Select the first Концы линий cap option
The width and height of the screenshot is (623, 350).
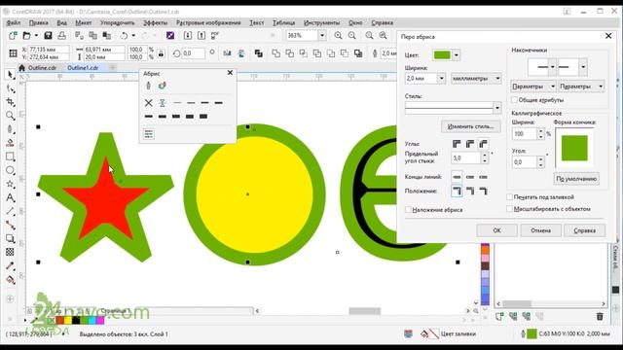[457, 177]
